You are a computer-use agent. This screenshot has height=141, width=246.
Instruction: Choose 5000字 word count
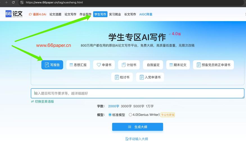139,106
